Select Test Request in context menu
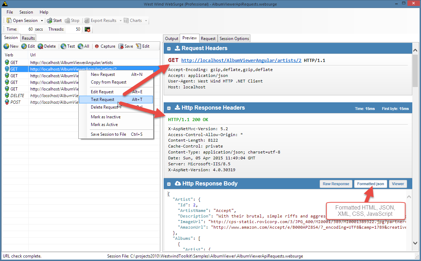This screenshot has height=261, width=421. 116,100
